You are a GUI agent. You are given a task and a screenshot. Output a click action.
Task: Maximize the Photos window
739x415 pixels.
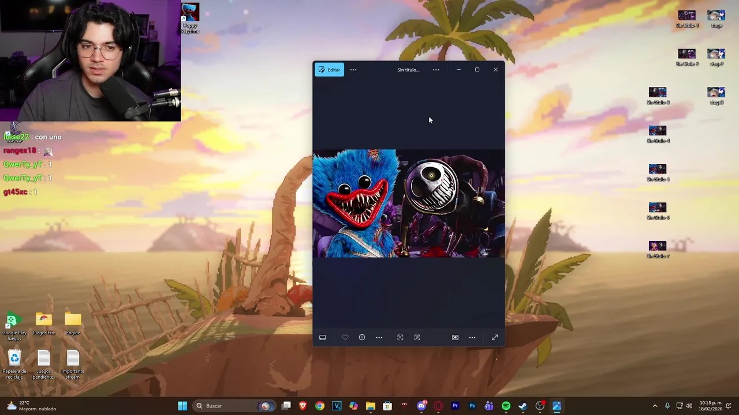[477, 70]
